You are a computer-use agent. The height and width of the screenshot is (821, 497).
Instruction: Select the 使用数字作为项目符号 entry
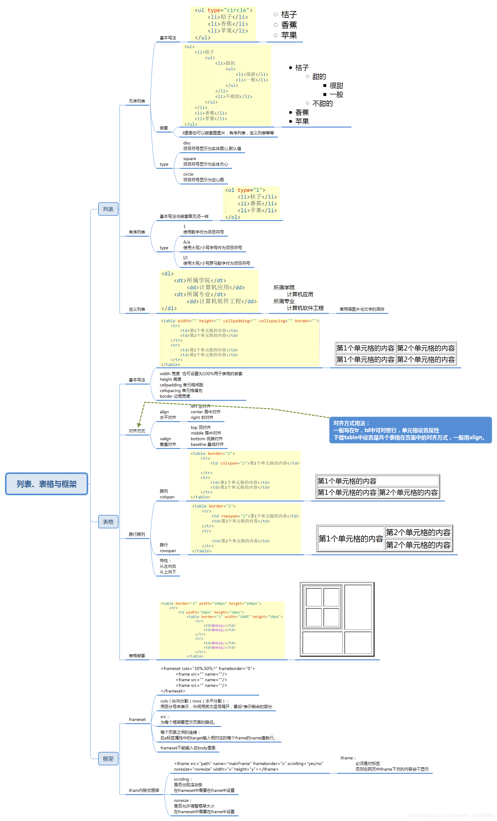click(203, 229)
